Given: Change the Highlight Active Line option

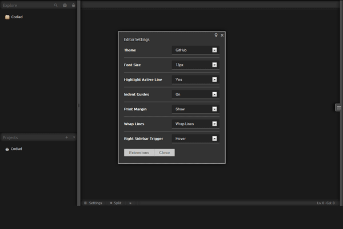Looking at the screenshot, I should tap(196, 80).
